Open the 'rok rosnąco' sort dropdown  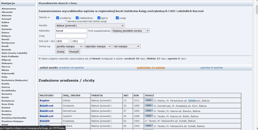point(126,46)
